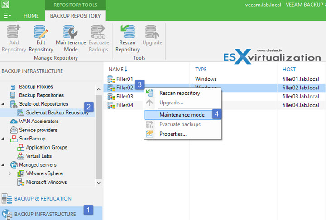
Task: Click the Evacuate Backups ribbon icon
Action: pos(99,32)
